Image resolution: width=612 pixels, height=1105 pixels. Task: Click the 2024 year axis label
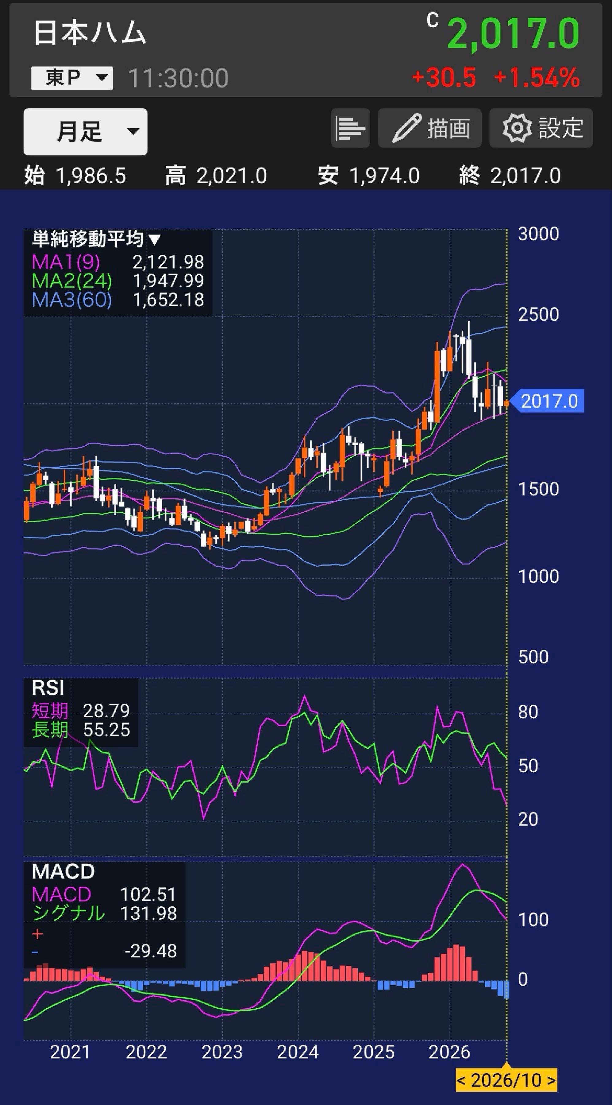click(x=298, y=1052)
